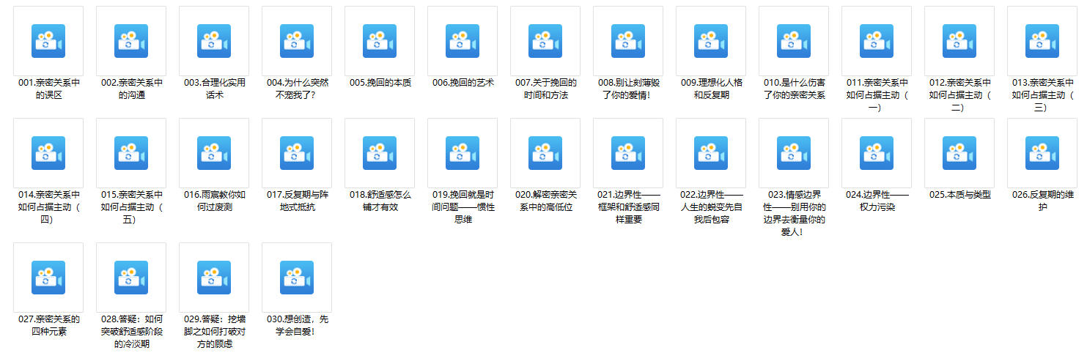Select video 027.亲密关系的四种元素
The height and width of the screenshot is (353, 1087).
(48, 278)
